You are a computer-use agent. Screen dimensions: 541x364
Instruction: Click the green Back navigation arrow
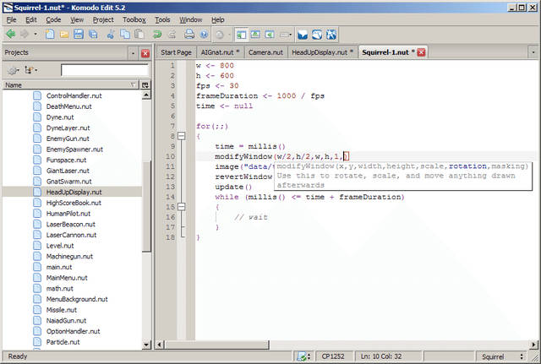pos(10,35)
